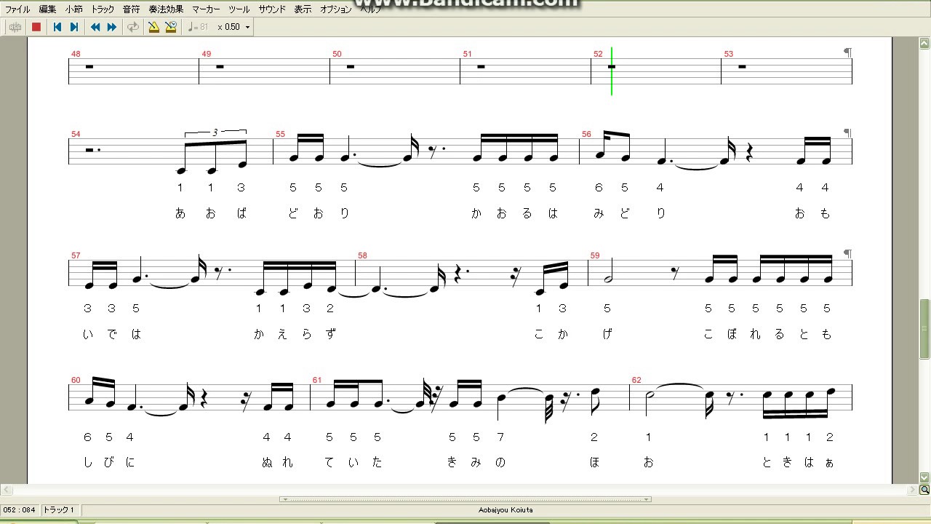Click the lyric ぬ in bar 60
This screenshot has height=524, width=931.
coord(266,462)
